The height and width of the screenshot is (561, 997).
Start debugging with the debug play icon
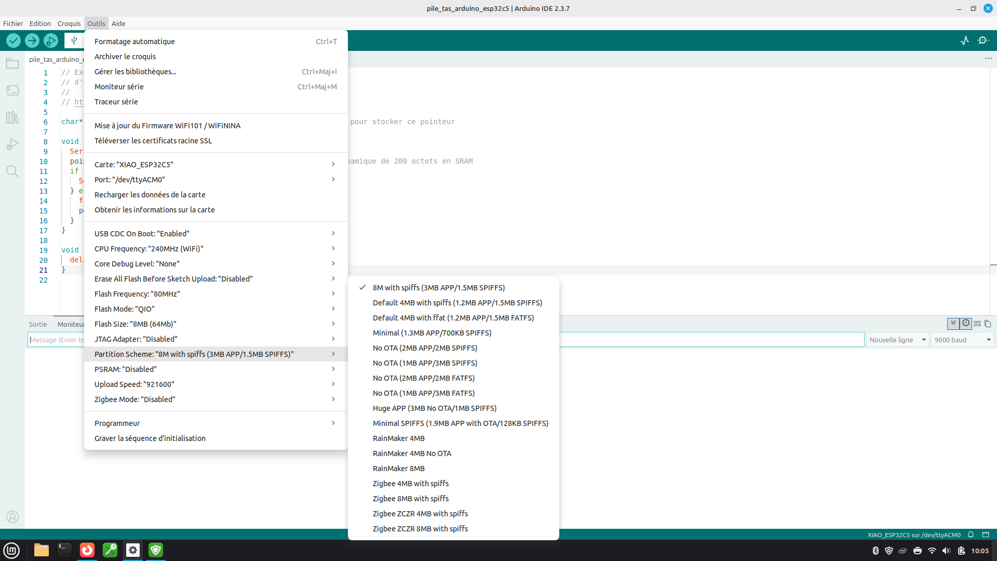coord(51,41)
